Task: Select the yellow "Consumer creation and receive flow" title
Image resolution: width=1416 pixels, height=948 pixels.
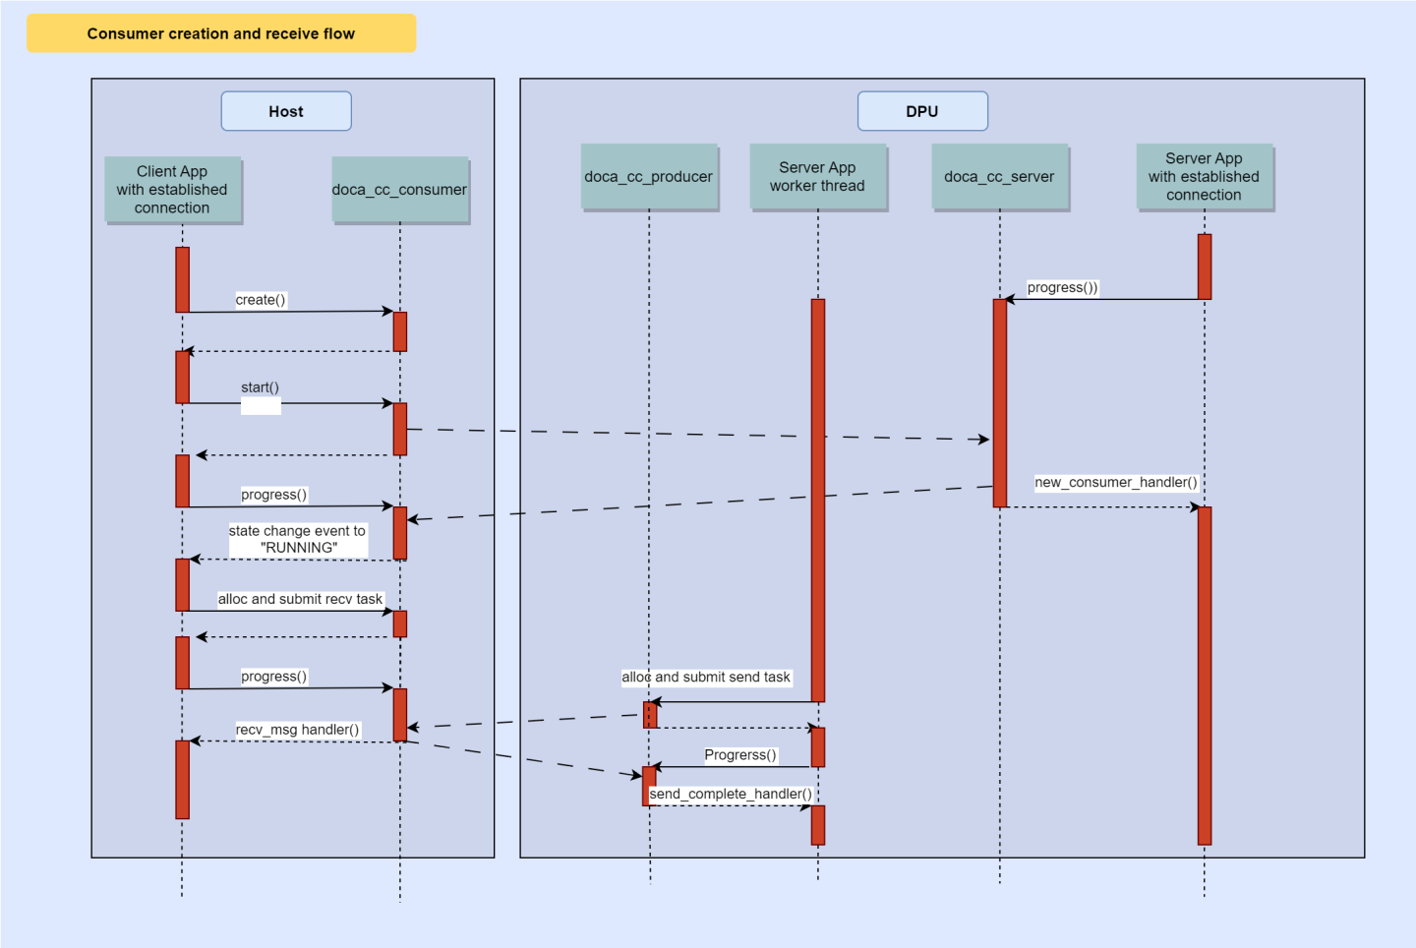Action: (220, 32)
